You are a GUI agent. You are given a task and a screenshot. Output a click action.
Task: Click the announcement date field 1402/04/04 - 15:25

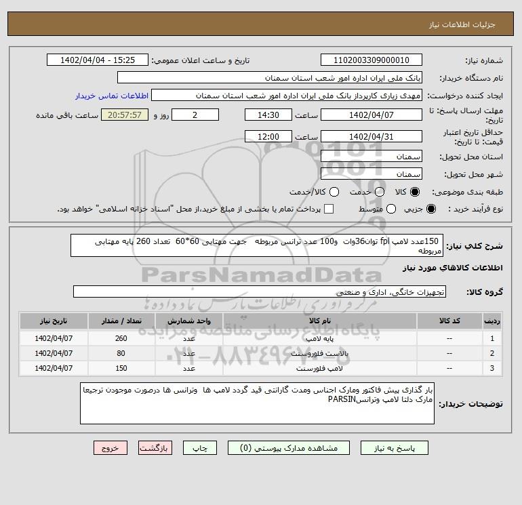98,60
